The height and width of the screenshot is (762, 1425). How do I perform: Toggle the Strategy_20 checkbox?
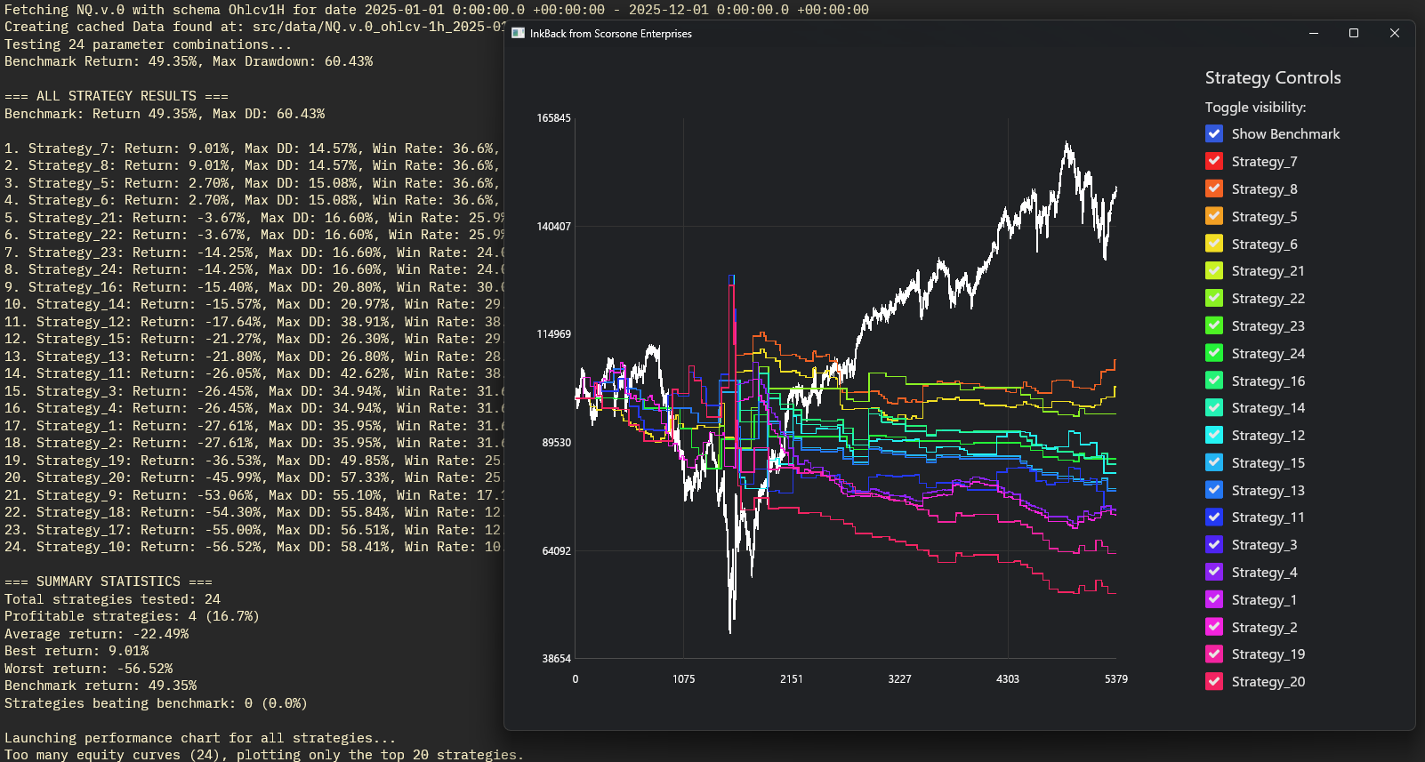[x=1214, y=681]
